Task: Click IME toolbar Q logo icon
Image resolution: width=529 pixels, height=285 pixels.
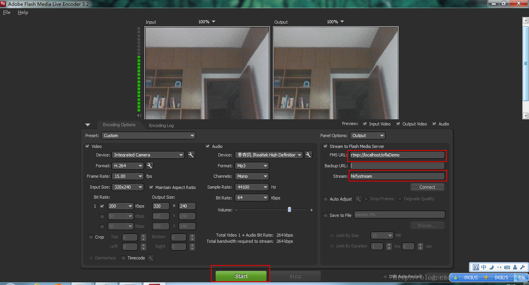Action: 476,267
